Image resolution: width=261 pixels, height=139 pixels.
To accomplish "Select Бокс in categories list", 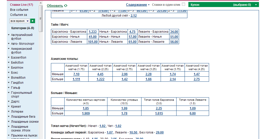I will click(14, 72).
